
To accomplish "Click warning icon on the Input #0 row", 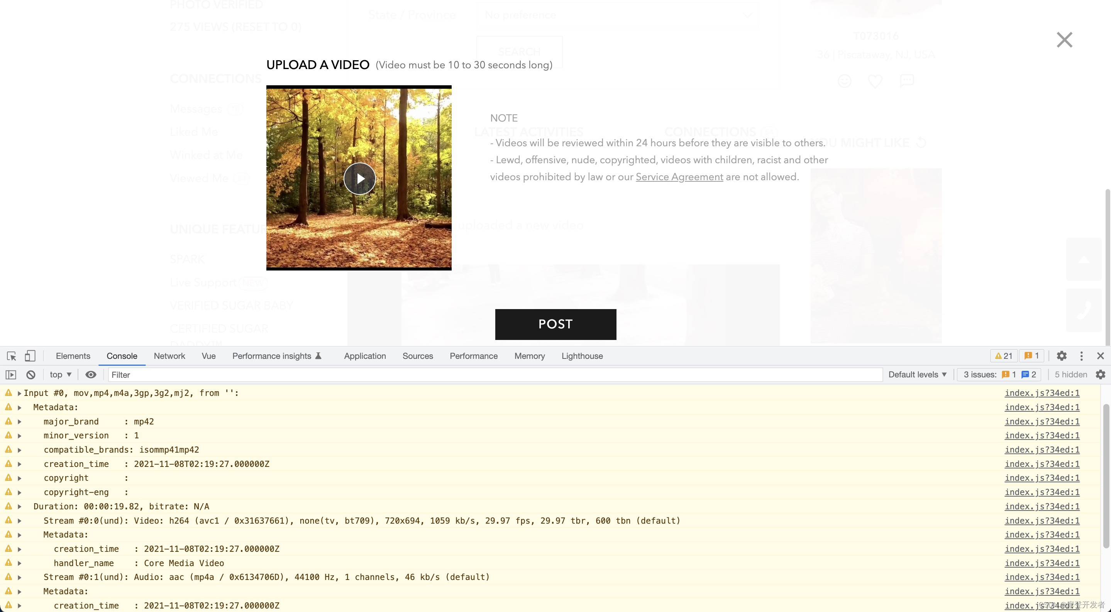I will pyautogui.click(x=8, y=392).
